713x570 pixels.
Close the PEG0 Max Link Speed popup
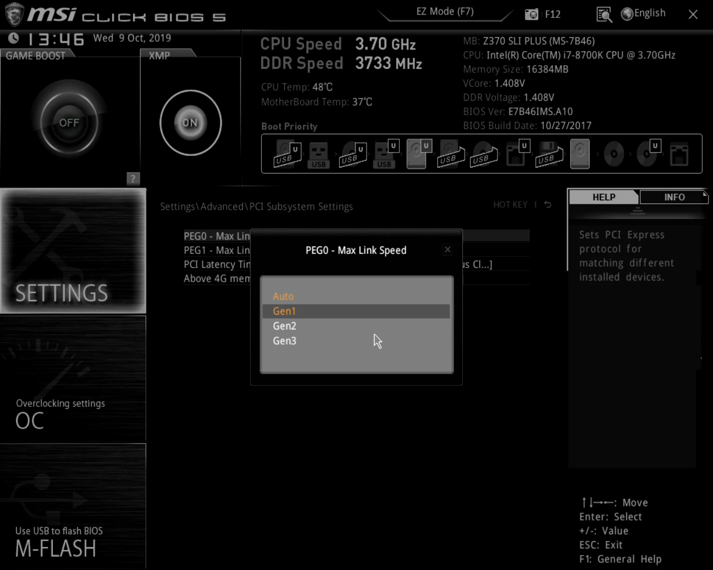447,249
